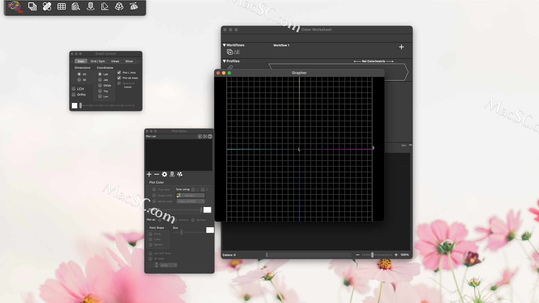Add a plot item with the plus icon

[x=149, y=174]
